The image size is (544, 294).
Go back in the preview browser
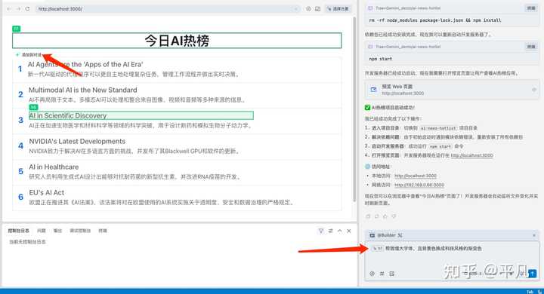pos(9,8)
